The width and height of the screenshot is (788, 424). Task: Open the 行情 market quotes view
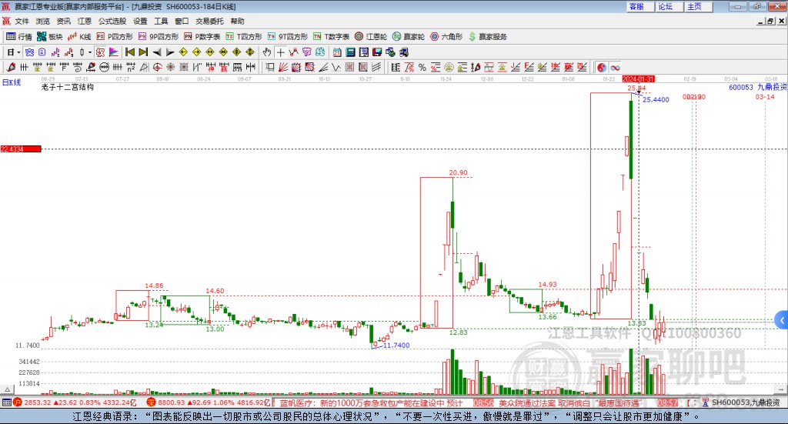pyautogui.click(x=19, y=37)
